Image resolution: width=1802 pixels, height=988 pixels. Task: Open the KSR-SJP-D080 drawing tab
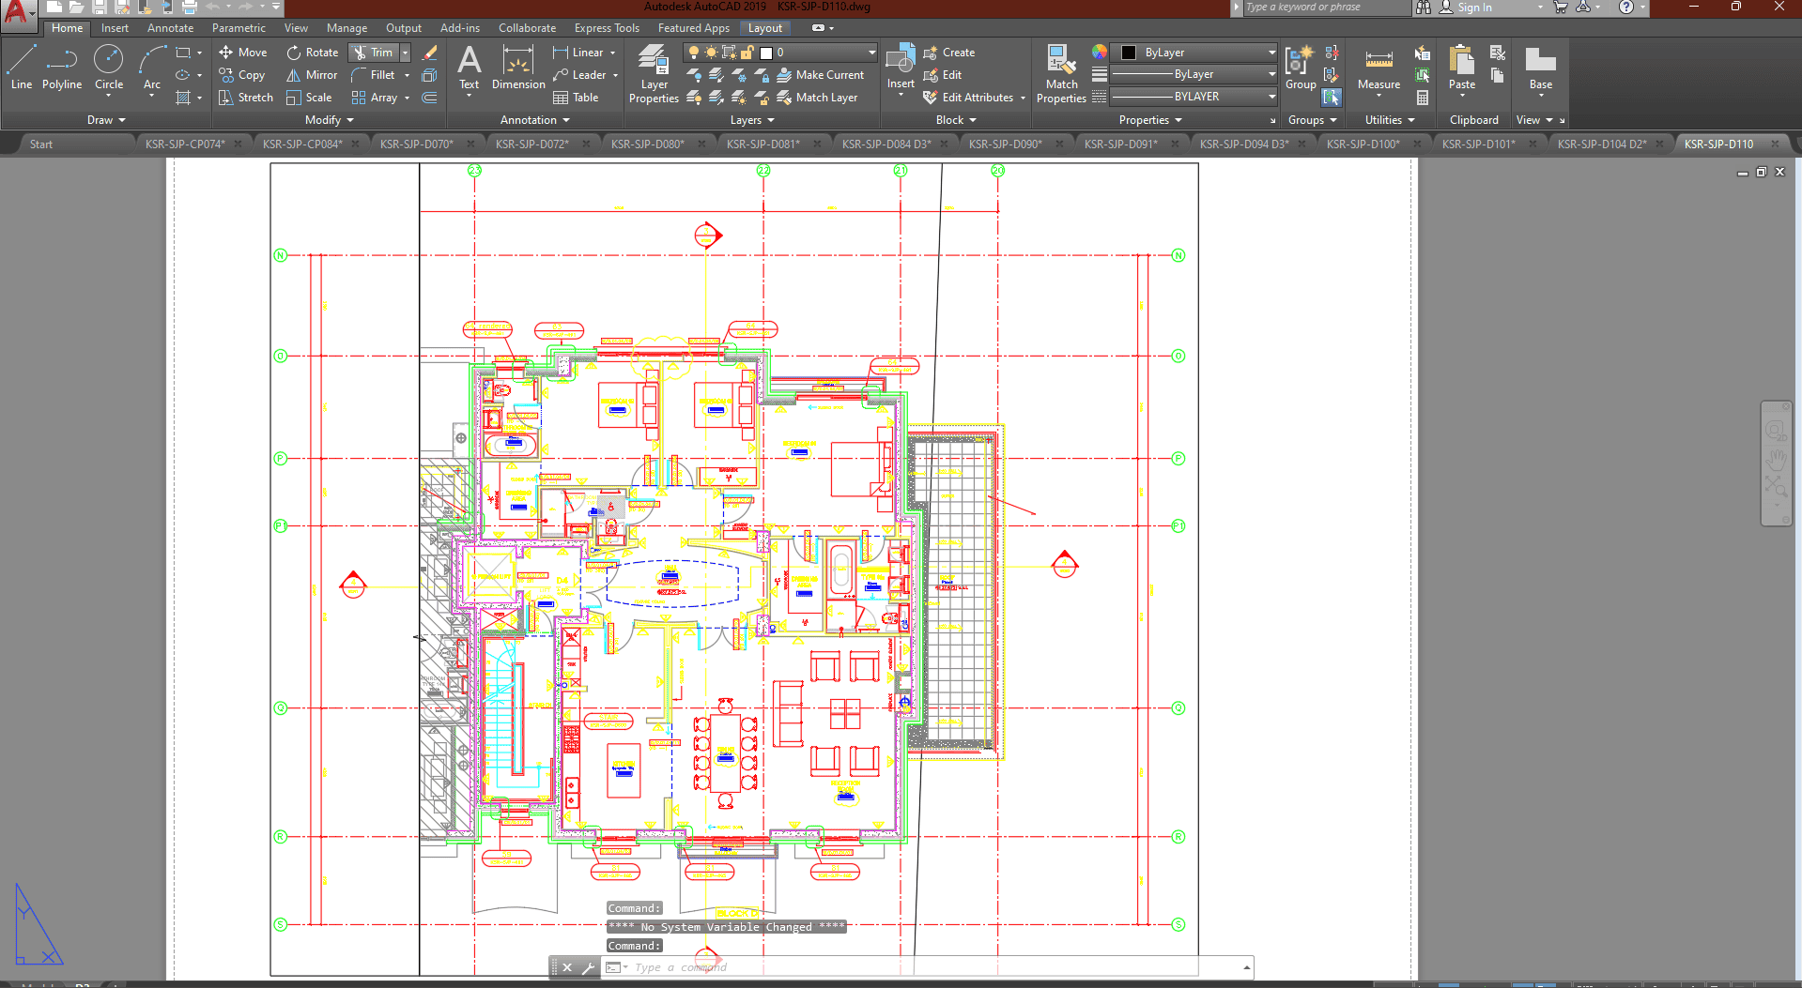(647, 144)
